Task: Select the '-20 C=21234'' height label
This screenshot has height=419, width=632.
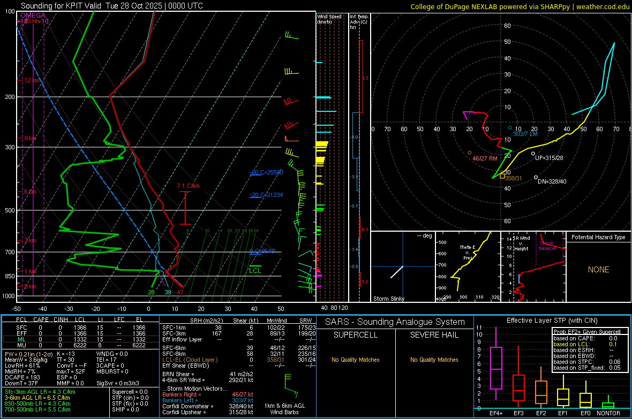Action: pyautogui.click(x=267, y=195)
